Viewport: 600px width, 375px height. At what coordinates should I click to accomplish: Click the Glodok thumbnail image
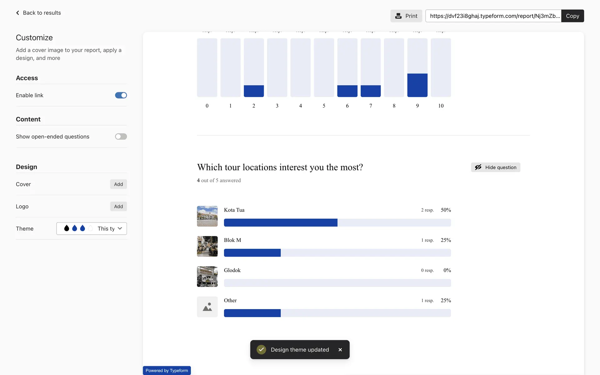[x=207, y=277]
